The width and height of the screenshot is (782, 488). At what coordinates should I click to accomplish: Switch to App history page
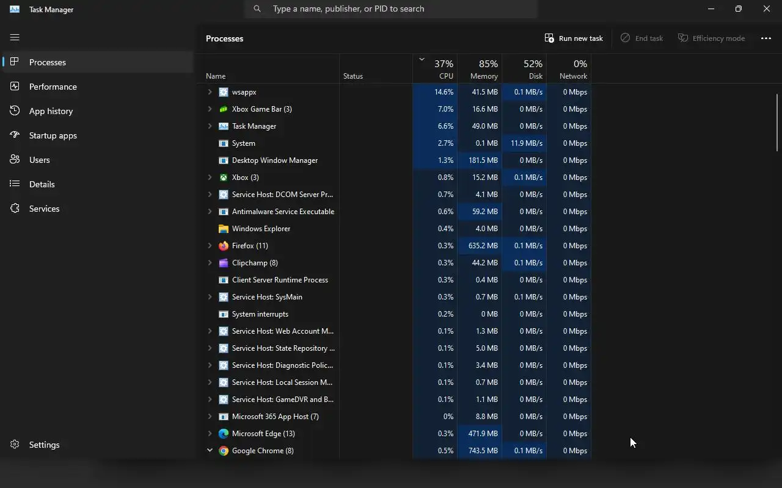point(98,111)
